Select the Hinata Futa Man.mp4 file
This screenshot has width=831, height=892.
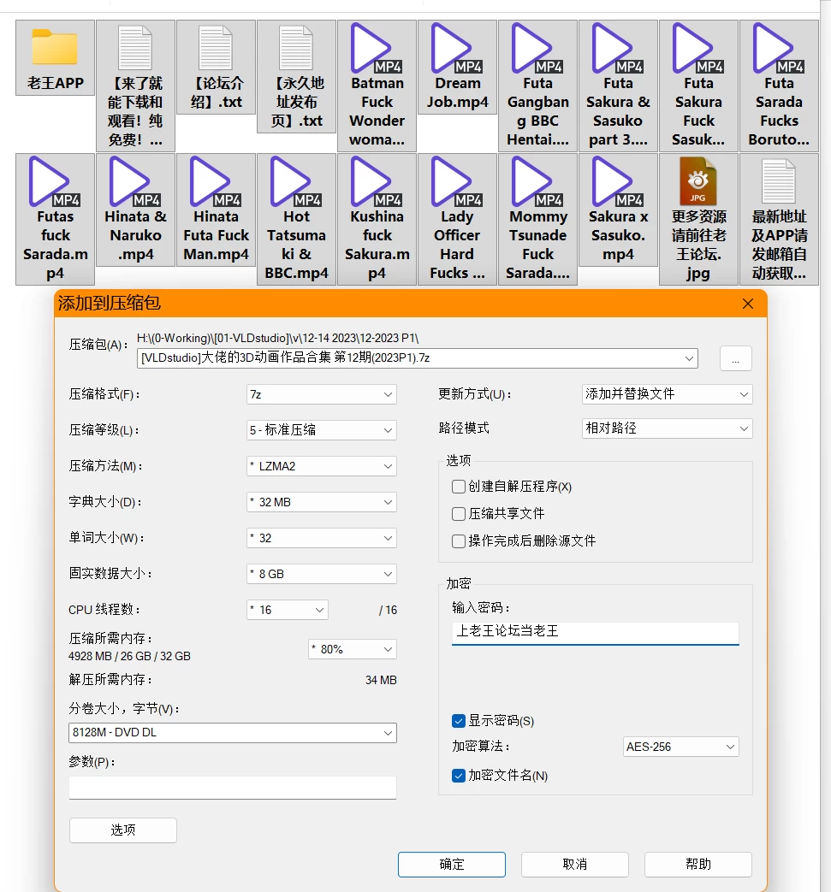pos(216,210)
